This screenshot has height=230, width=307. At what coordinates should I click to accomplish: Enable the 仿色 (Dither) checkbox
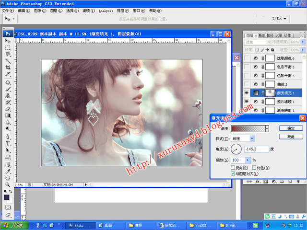click(x=254, y=168)
